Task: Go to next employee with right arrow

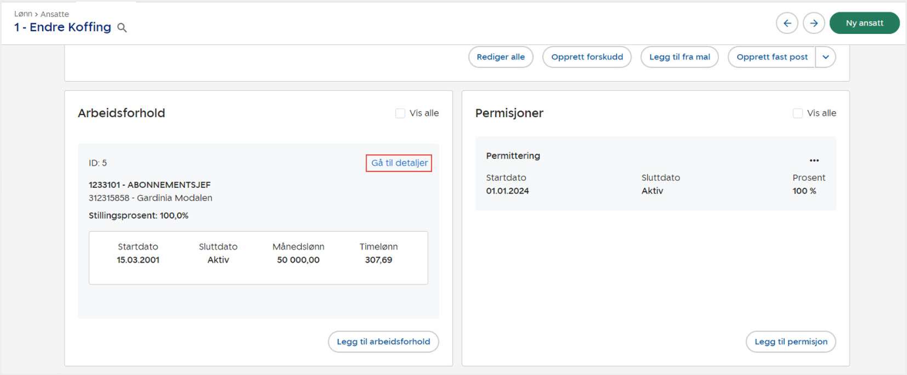Action: (x=814, y=23)
